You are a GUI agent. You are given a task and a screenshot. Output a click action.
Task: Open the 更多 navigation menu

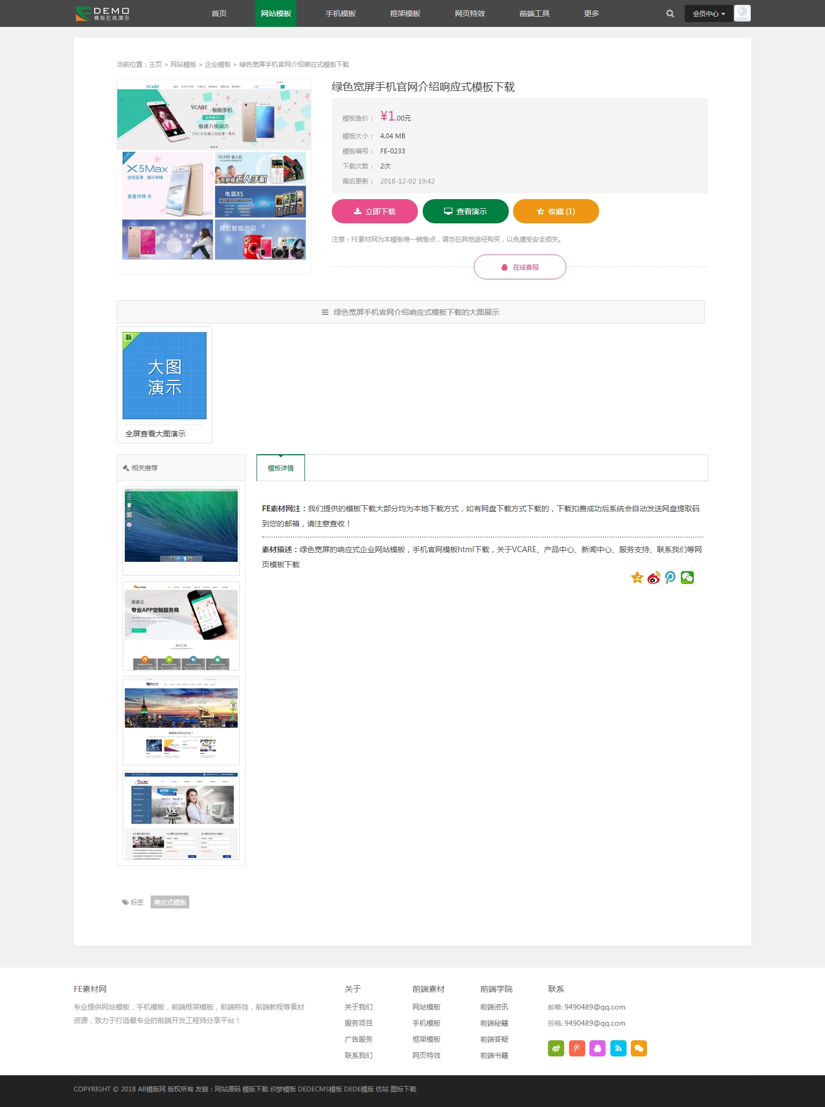[x=591, y=13]
